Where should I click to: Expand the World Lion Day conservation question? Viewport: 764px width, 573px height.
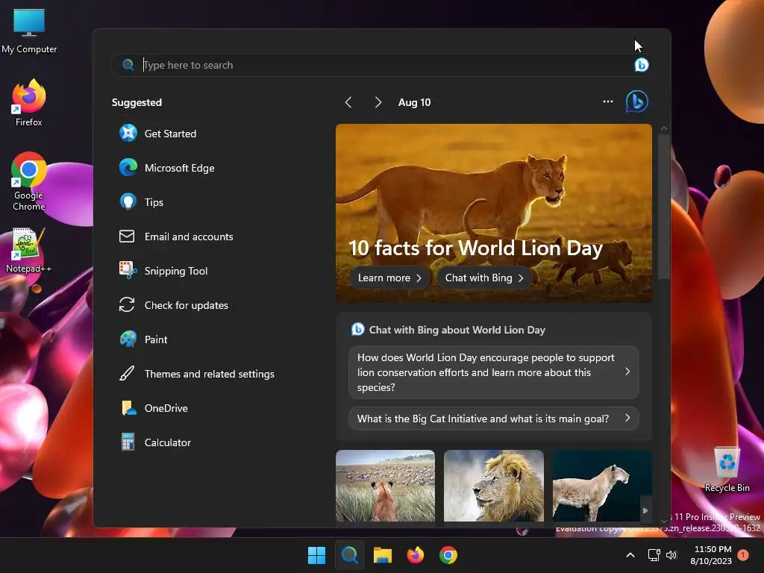[494, 372]
